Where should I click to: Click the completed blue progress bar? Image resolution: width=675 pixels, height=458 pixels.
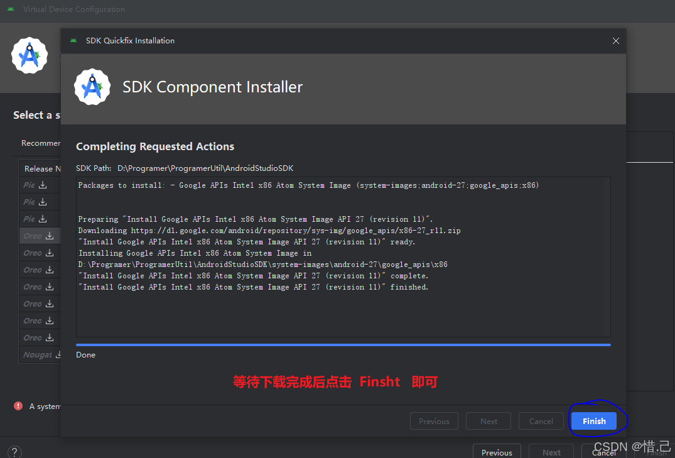pos(343,345)
